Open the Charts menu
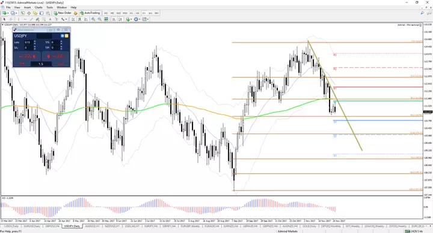433x233 pixels. (38, 7)
